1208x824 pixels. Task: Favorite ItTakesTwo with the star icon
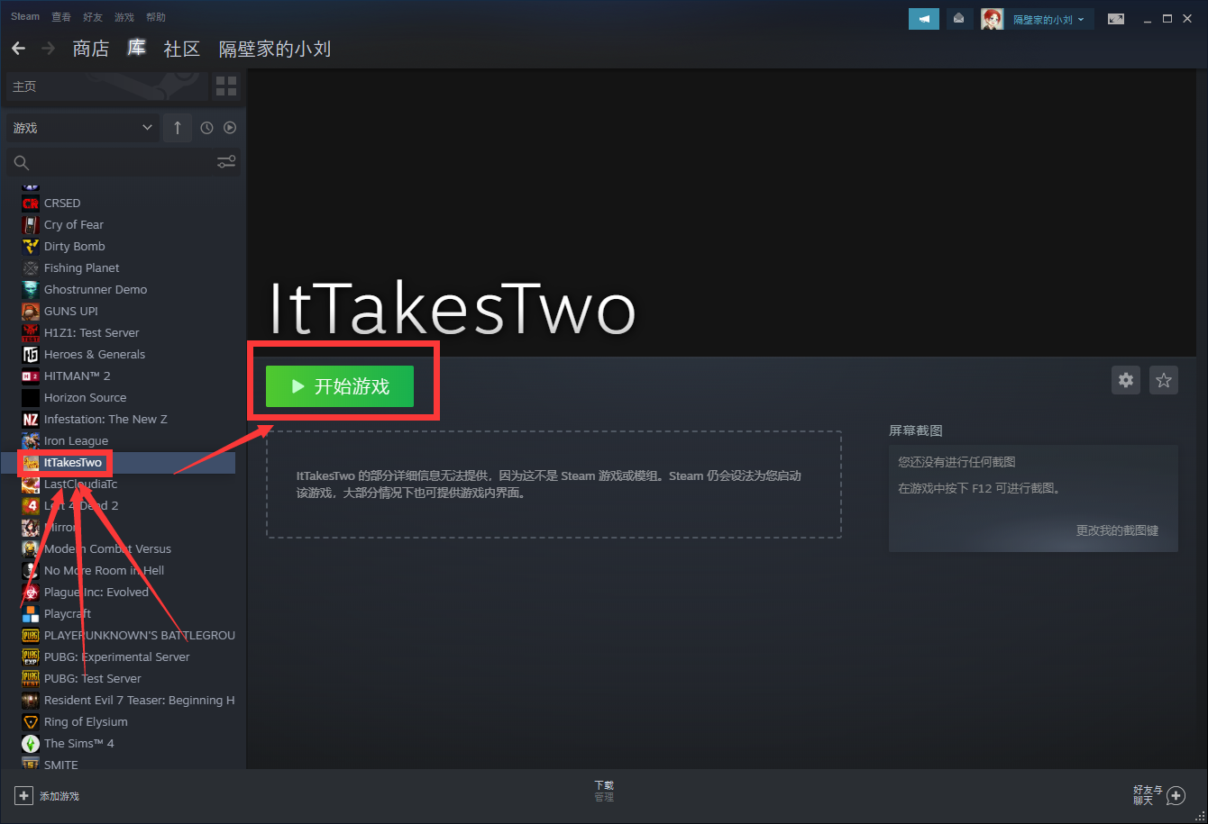coord(1164,380)
